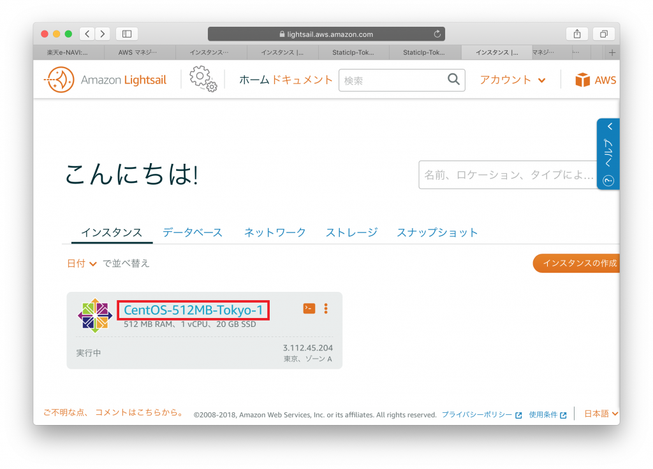Reload the page via address bar icon

437,34
